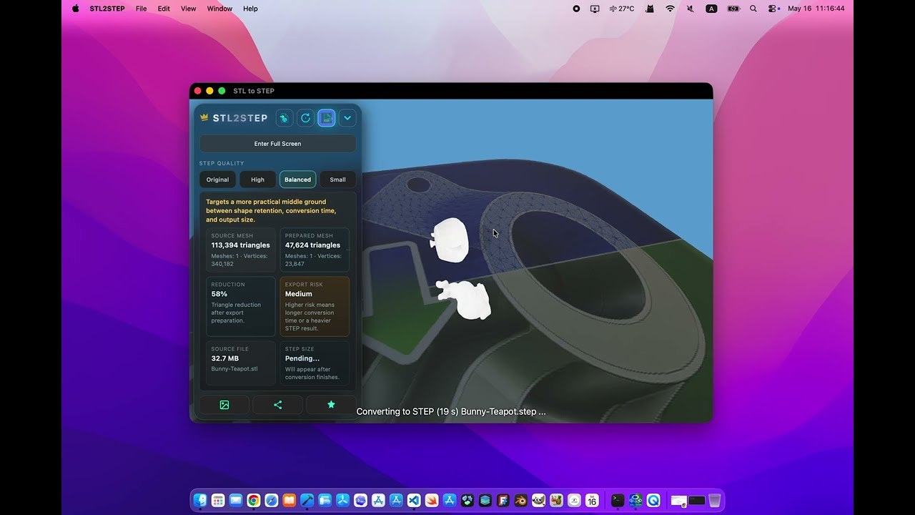Click the gold crown logo icon
915x515 pixels.
coord(204,118)
